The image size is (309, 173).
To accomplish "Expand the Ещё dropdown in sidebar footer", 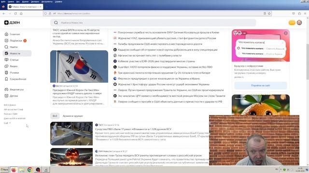I will tap(7, 123).
